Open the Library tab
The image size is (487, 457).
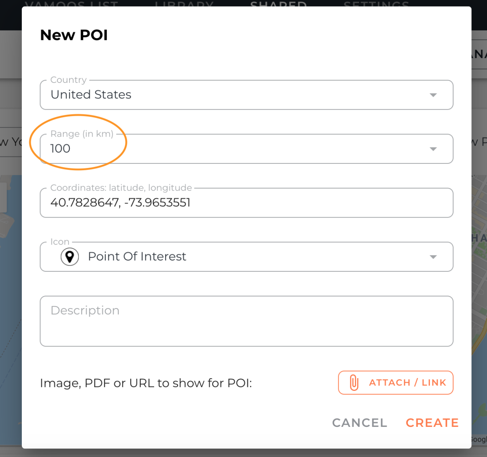(x=184, y=4)
